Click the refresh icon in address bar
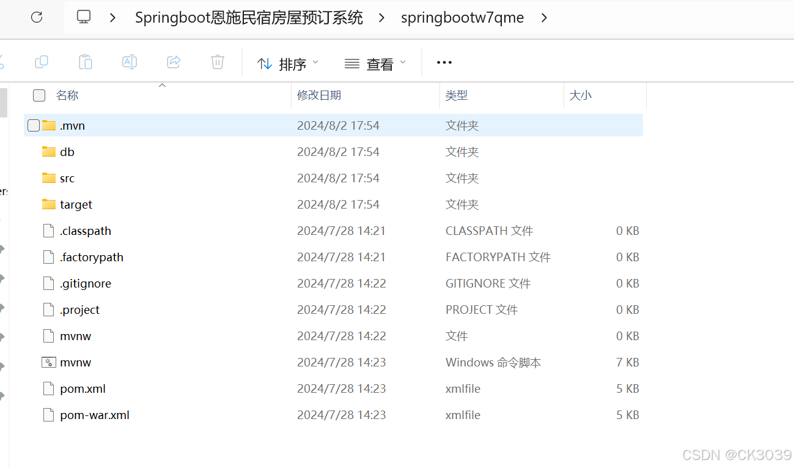794x468 pixels. click(37, 17)
